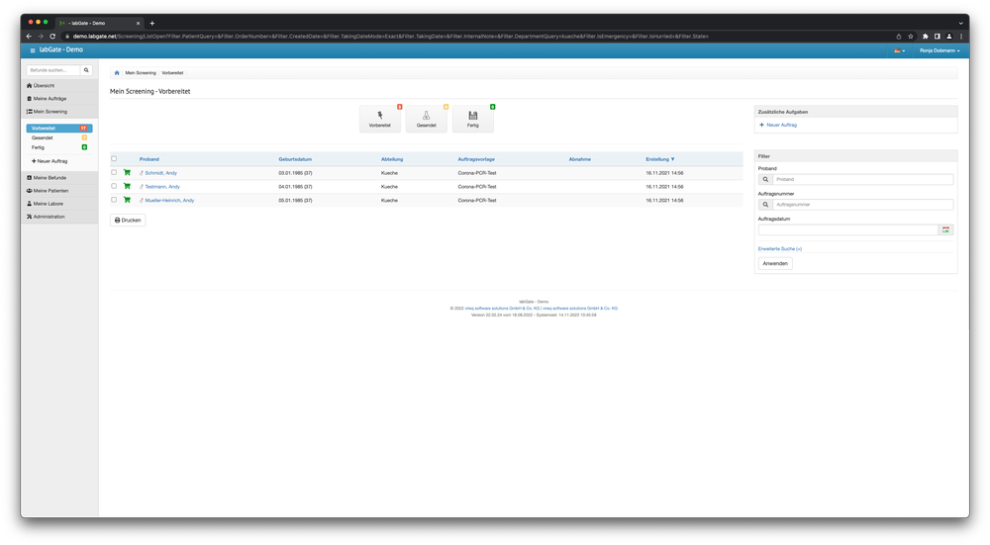Open the language flag dropdown
The width and height of the screenshot is (990, 545).
pos(899,50)
